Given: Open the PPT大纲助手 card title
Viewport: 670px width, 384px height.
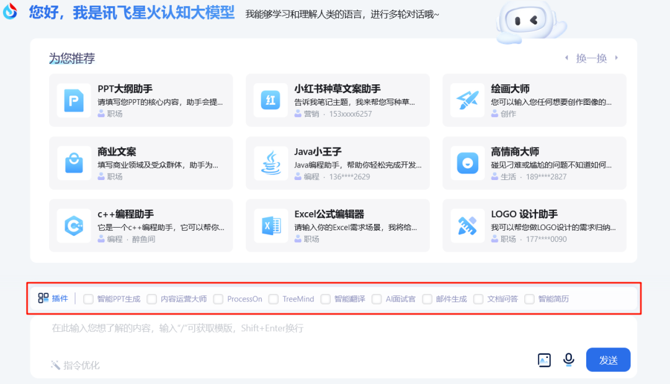Looking at the screenshot, I should pyautogui.click(x=125, y=89).
